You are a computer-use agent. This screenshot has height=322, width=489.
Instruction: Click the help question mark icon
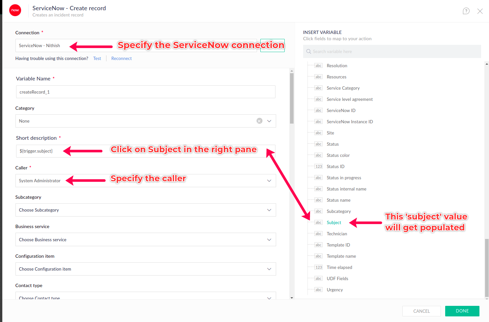click(466, 11)
